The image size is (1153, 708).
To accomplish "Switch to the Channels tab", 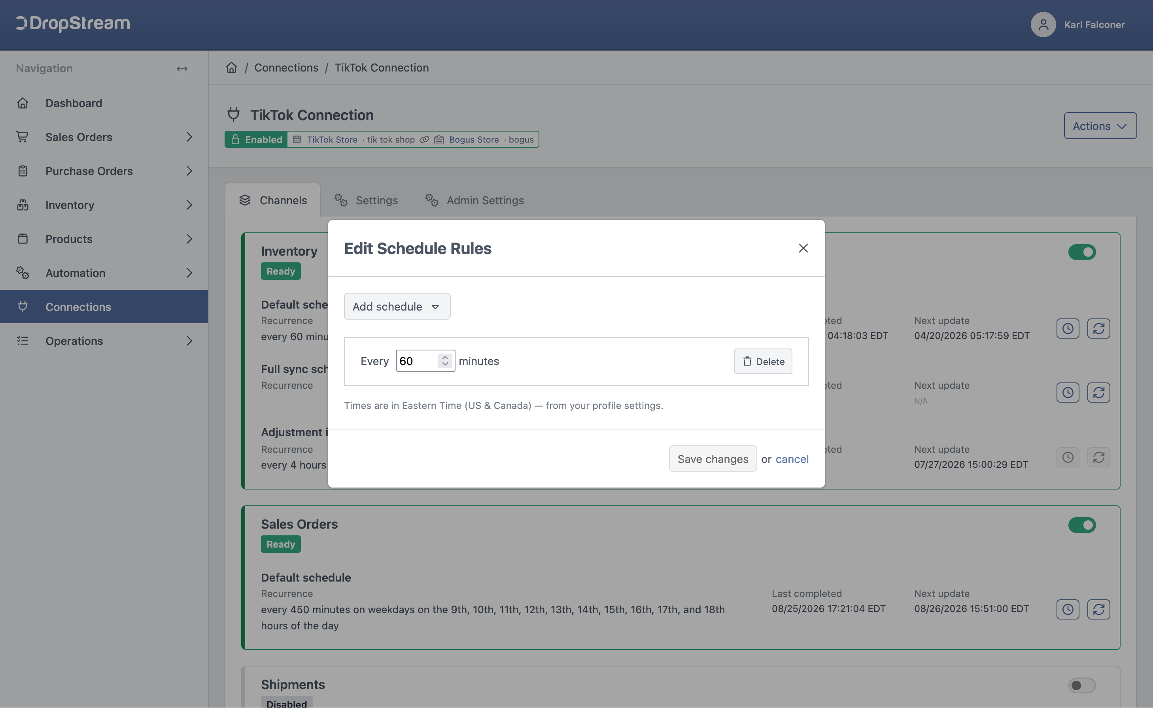I will (x=273, y=200).
